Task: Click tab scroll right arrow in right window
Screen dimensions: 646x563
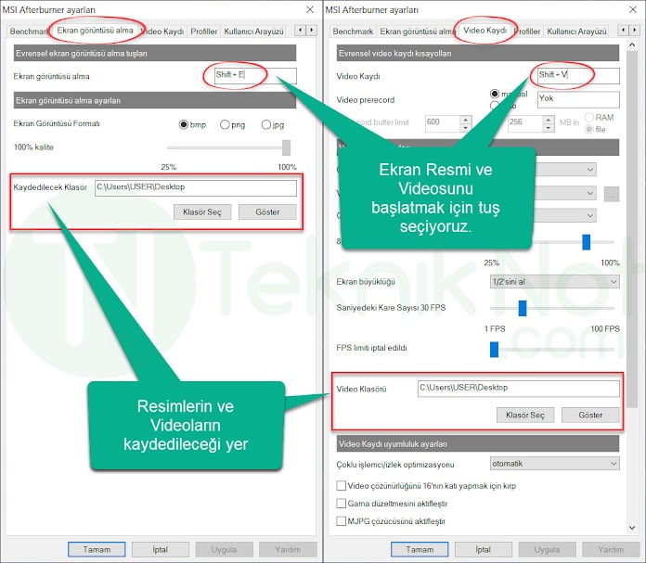Action: 635,30
